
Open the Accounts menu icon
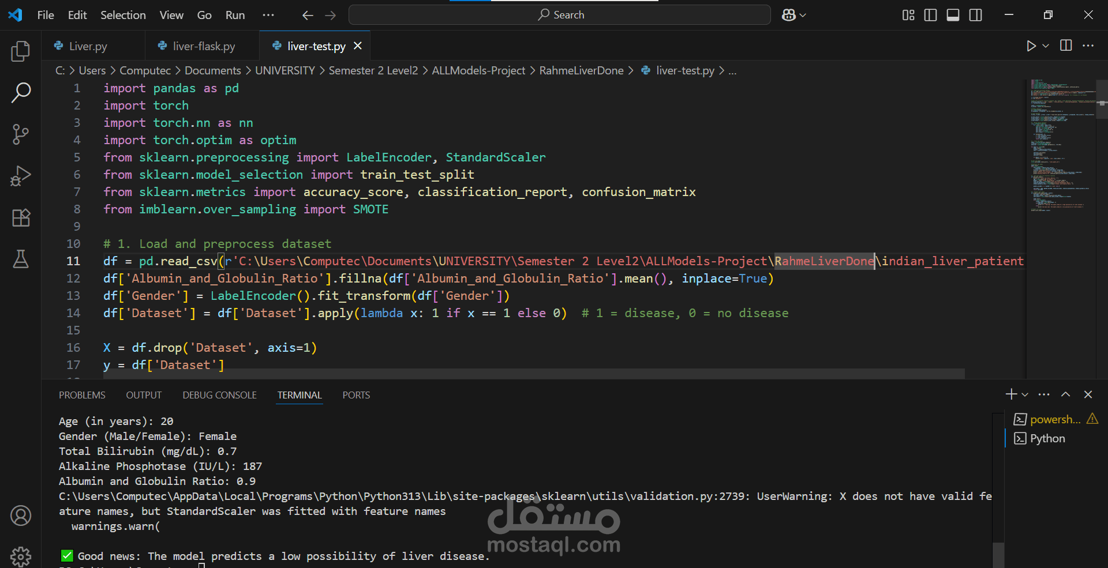pyautogui.click(x=21, y=516)
